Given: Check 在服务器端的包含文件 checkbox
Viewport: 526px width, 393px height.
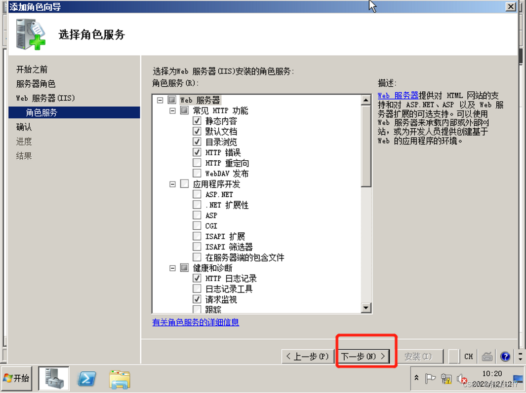Looking at the screenshot, I should (197, 257).
